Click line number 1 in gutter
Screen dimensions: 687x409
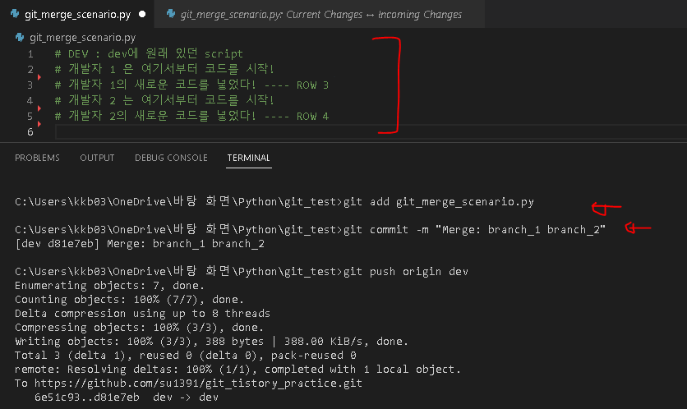point(30,54)
